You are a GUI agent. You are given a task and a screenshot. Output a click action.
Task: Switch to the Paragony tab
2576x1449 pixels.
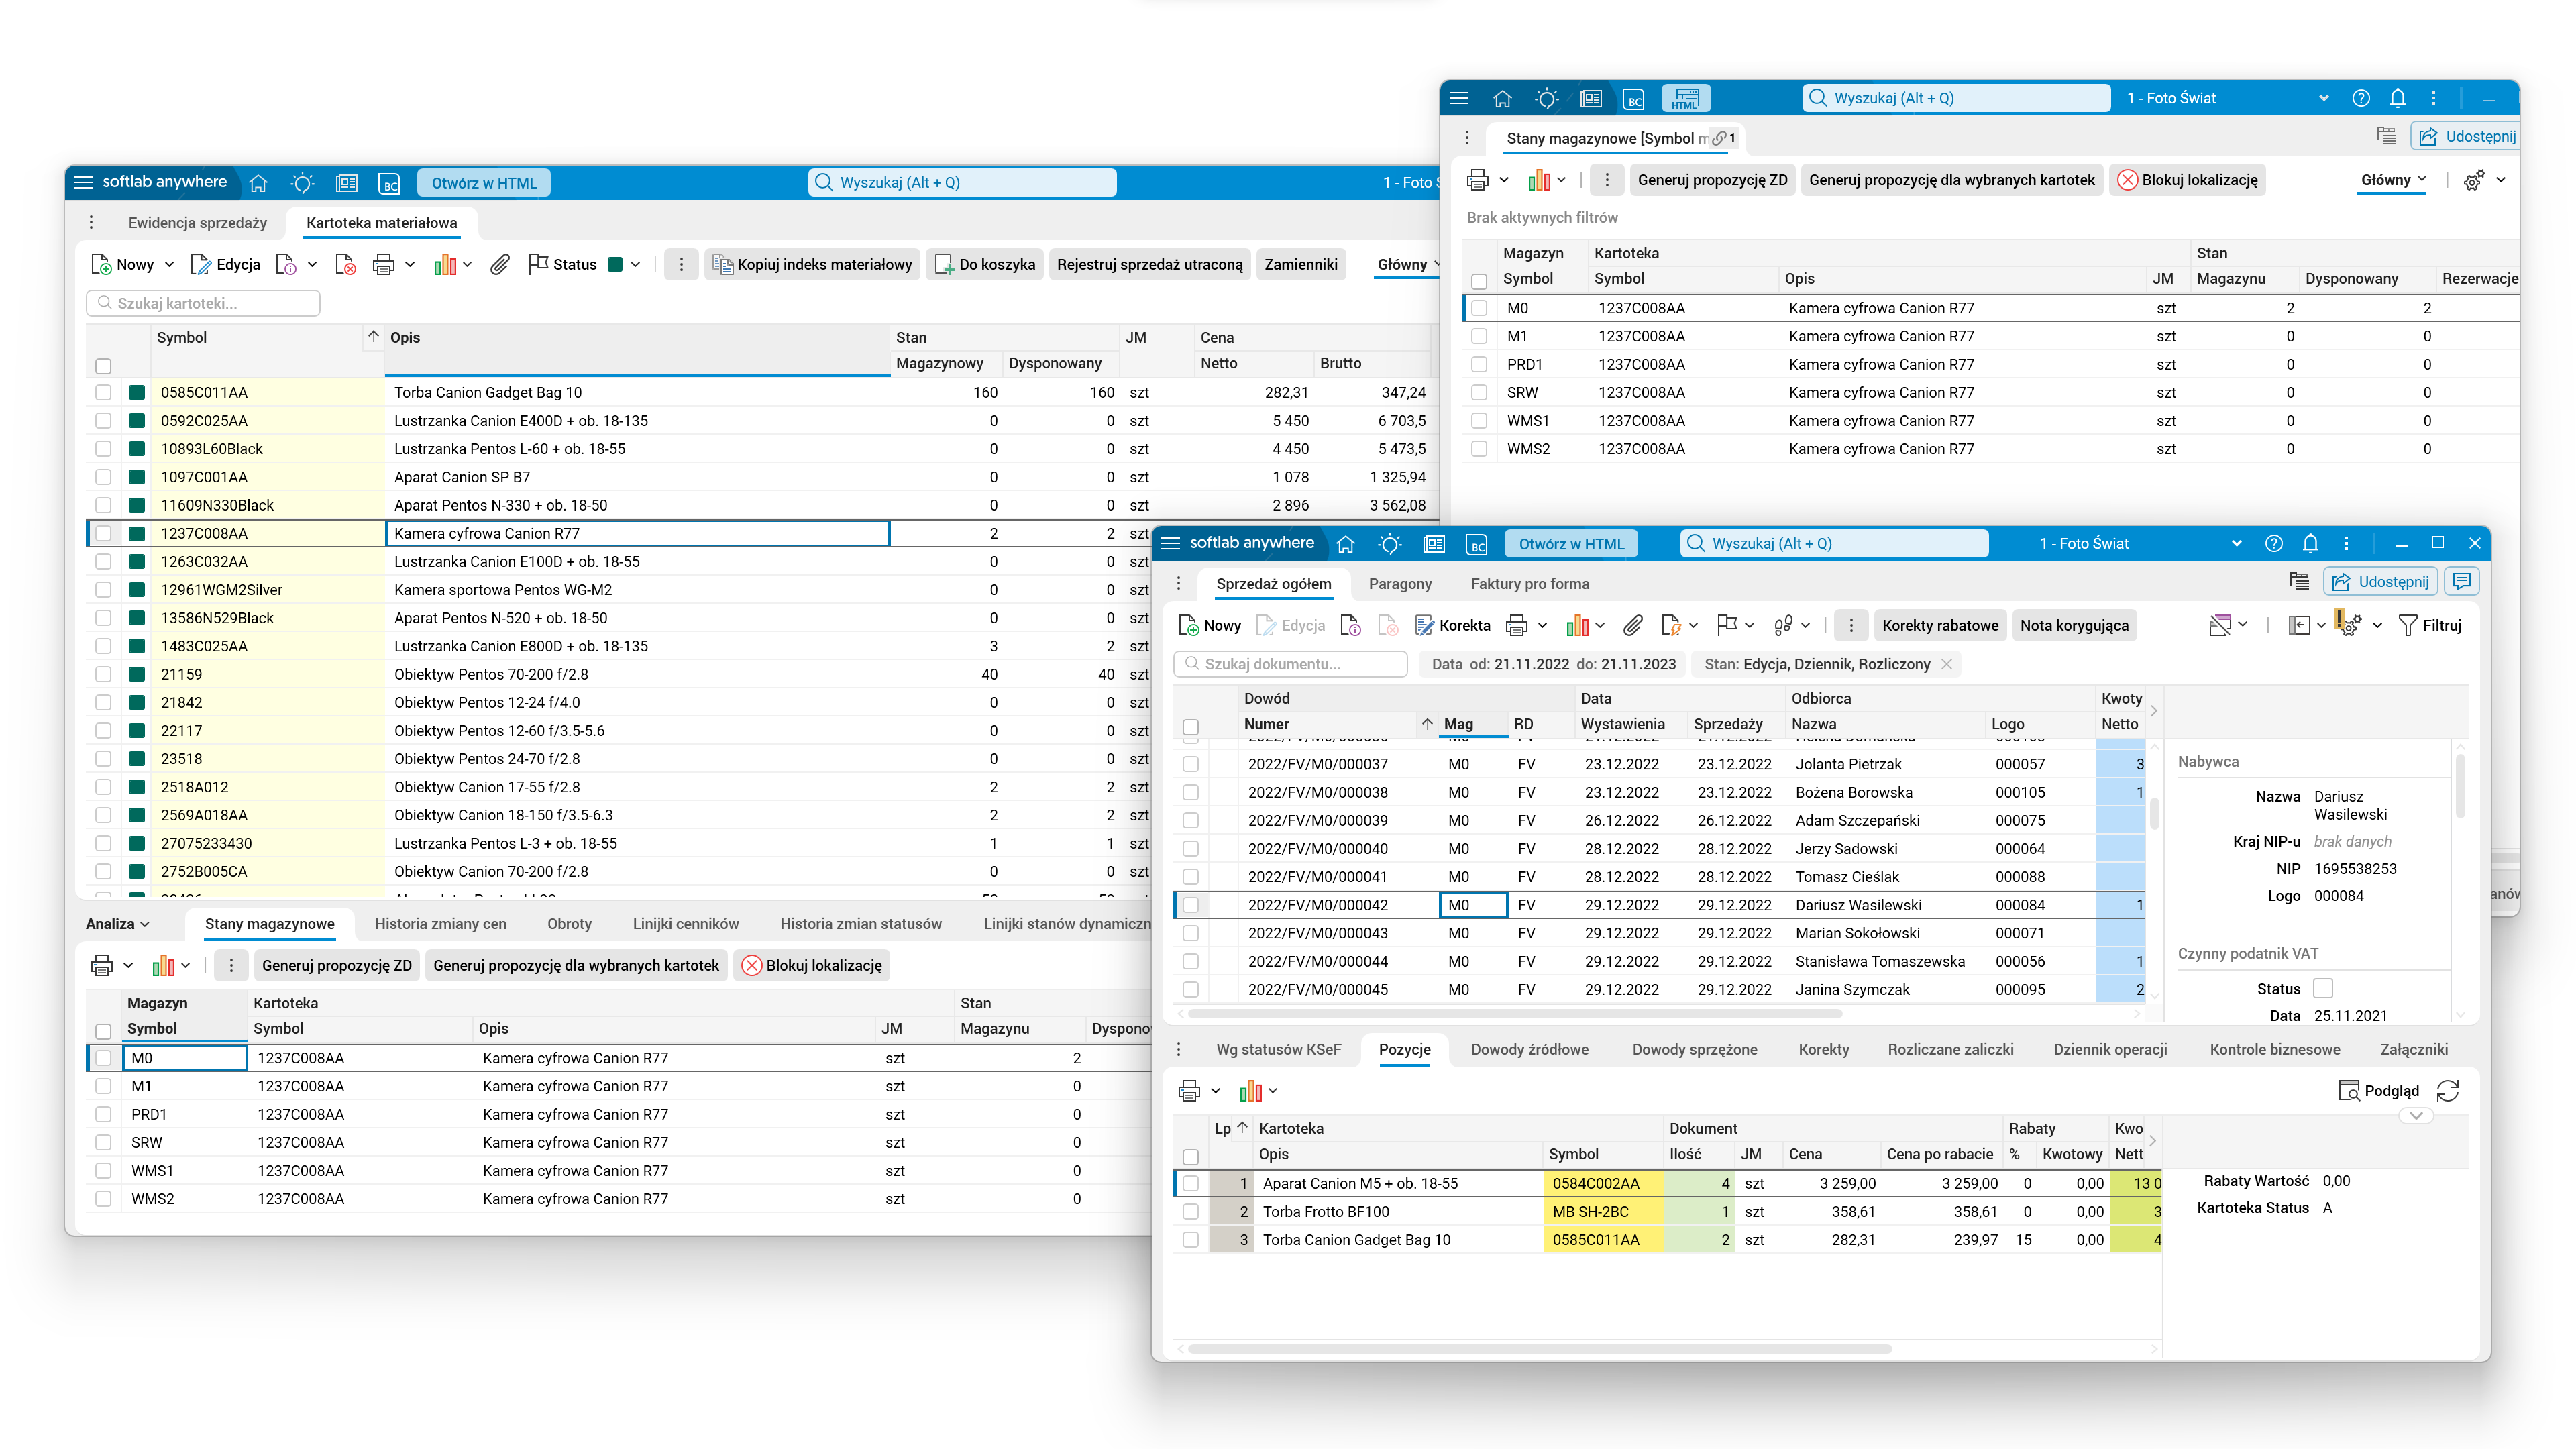pos(1399,584)
